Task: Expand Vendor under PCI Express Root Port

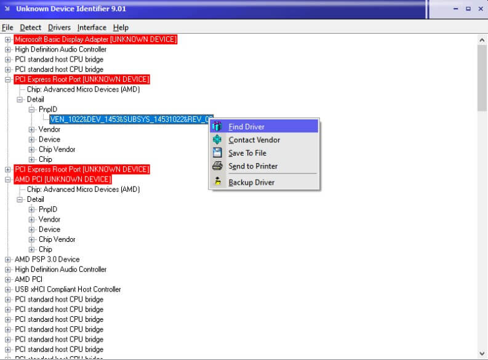Action: pos(31,129)
